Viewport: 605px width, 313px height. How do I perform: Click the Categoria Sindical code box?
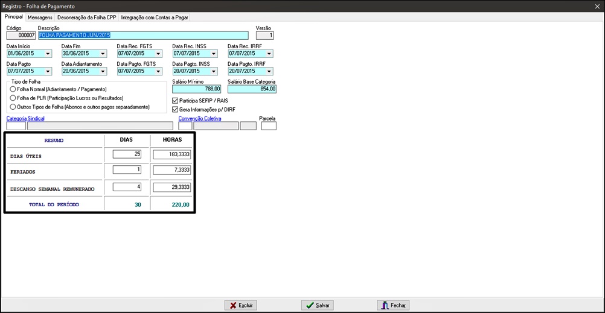pos(16,126)
